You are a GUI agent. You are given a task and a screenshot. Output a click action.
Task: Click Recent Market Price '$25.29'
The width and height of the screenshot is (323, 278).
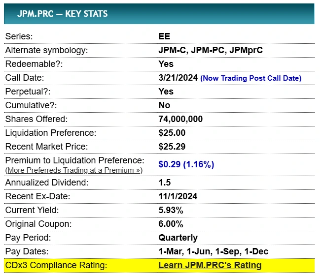[x=172, y=147]
